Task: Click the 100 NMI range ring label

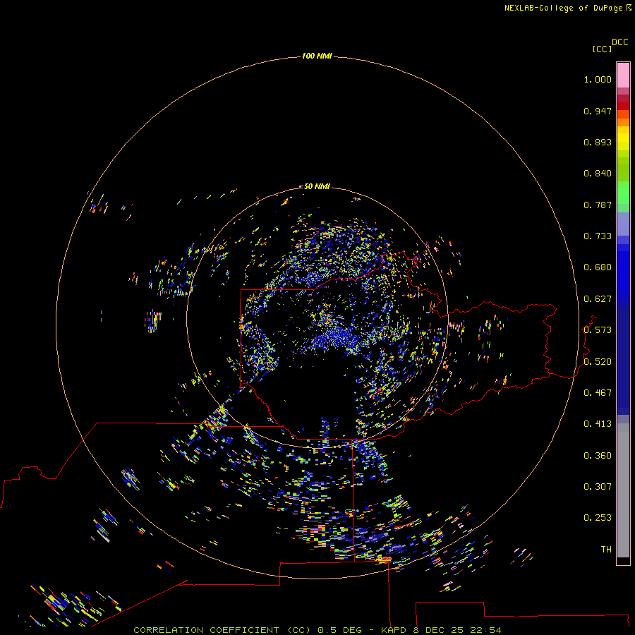Action: tap(317, 56)
